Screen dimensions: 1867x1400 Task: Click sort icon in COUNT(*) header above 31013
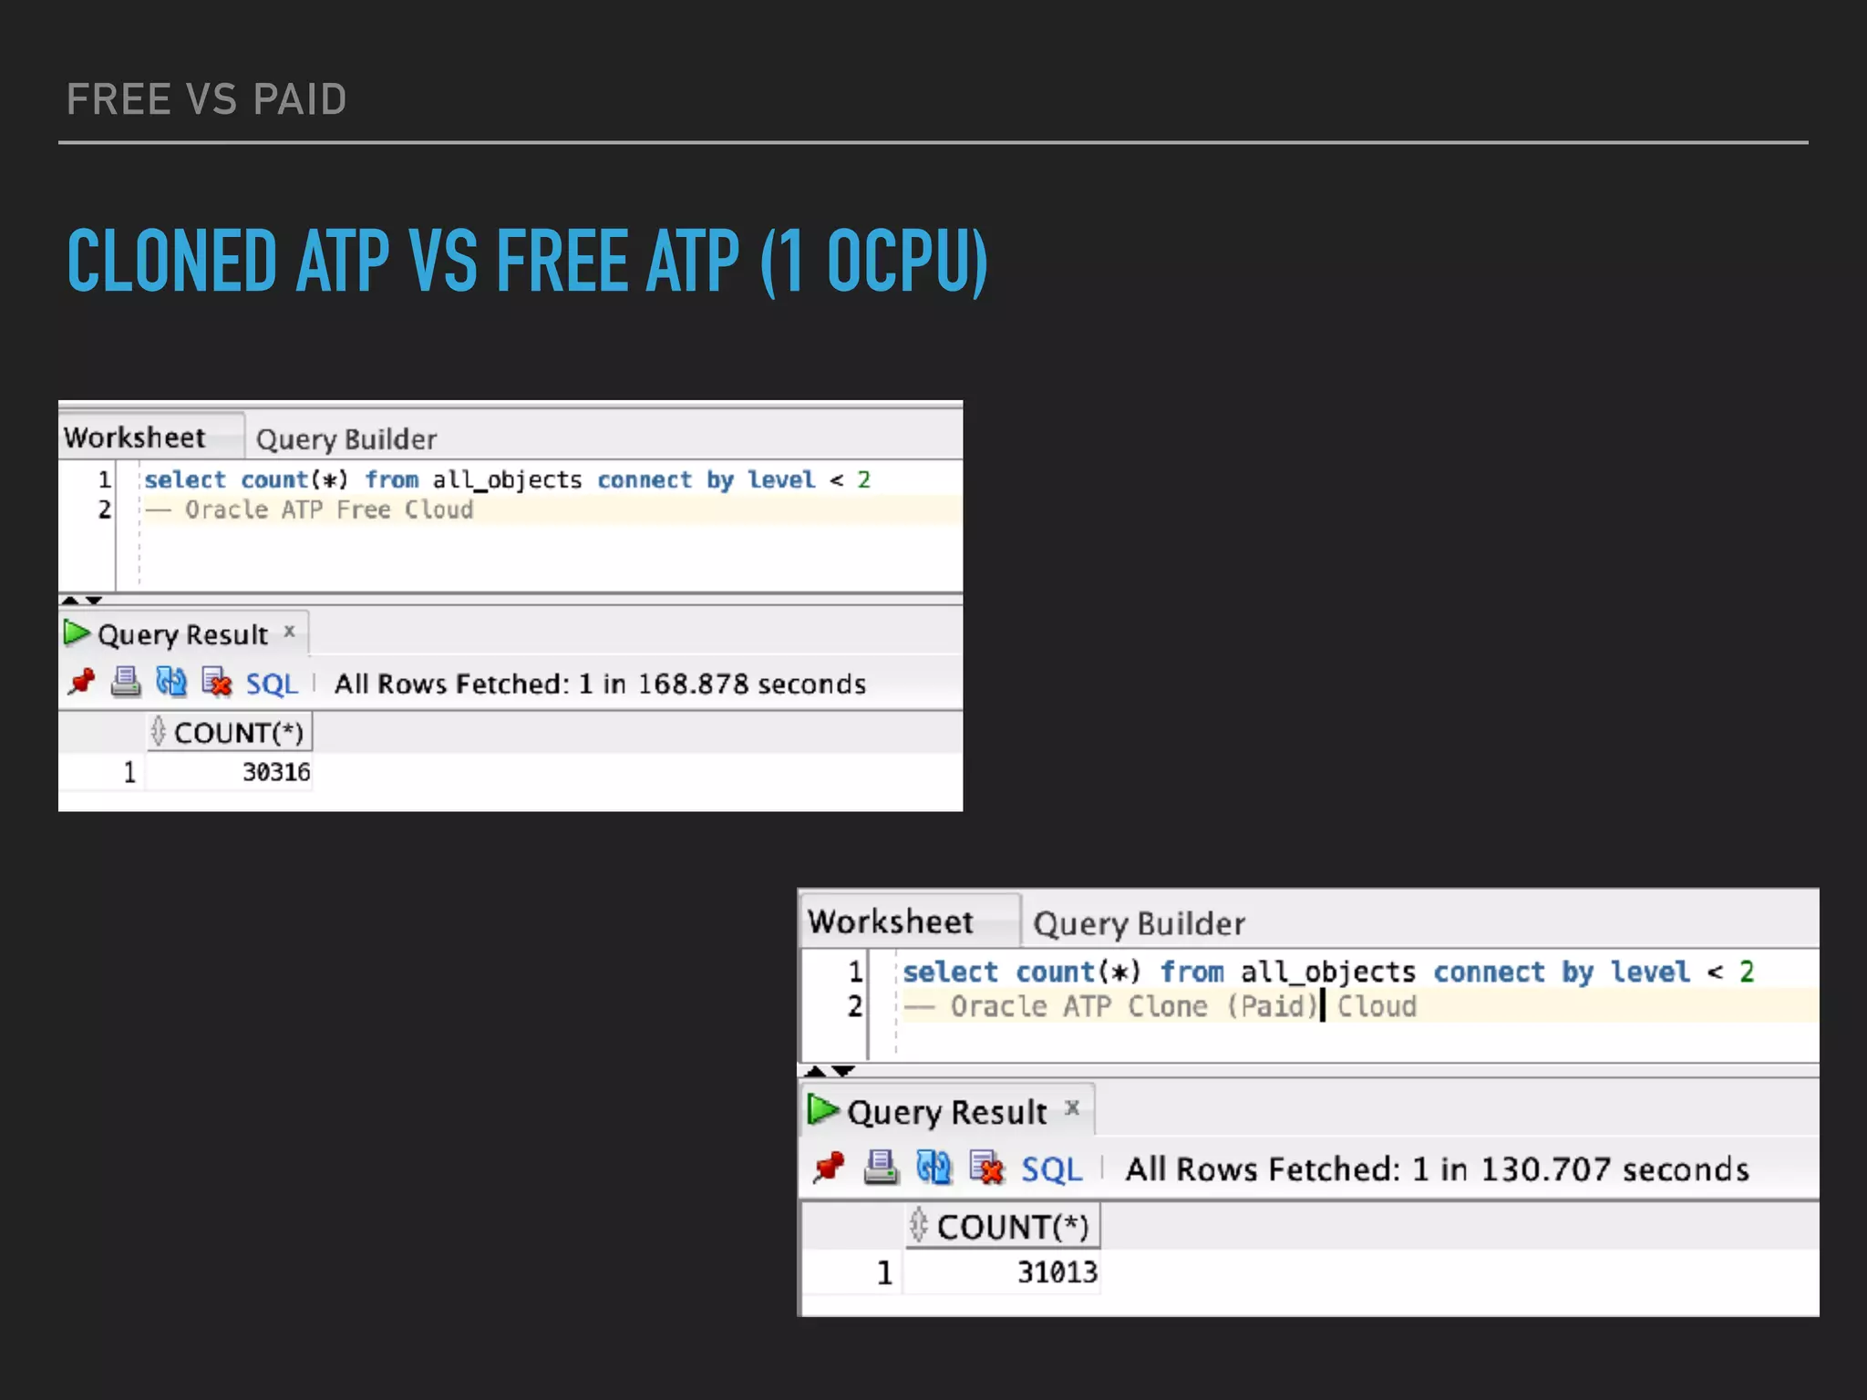(x=919, y=1225)
